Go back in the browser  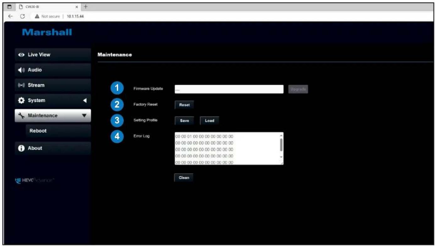(10, 17)
